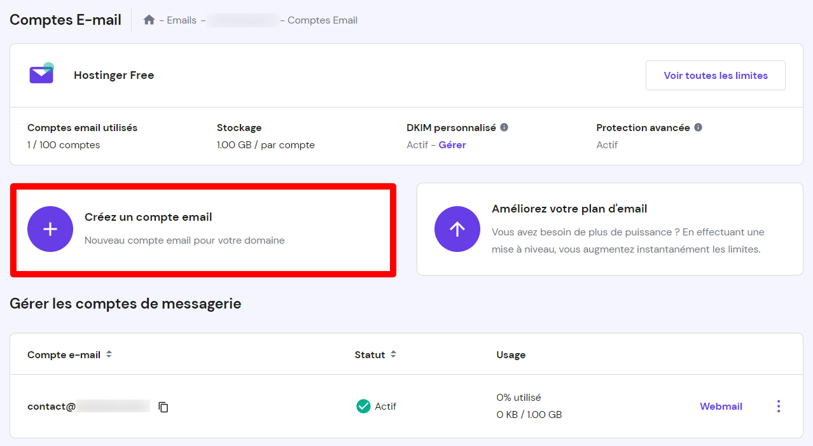Click the Comptes Email breadcrumb item
Viewport: 813px width, 446px height.
323,20
